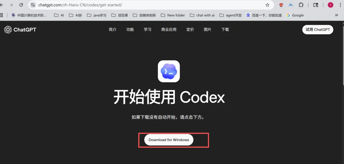Click the Codex app icon above heading
This screenshot has height=164, width=344.
click(169, 71)
